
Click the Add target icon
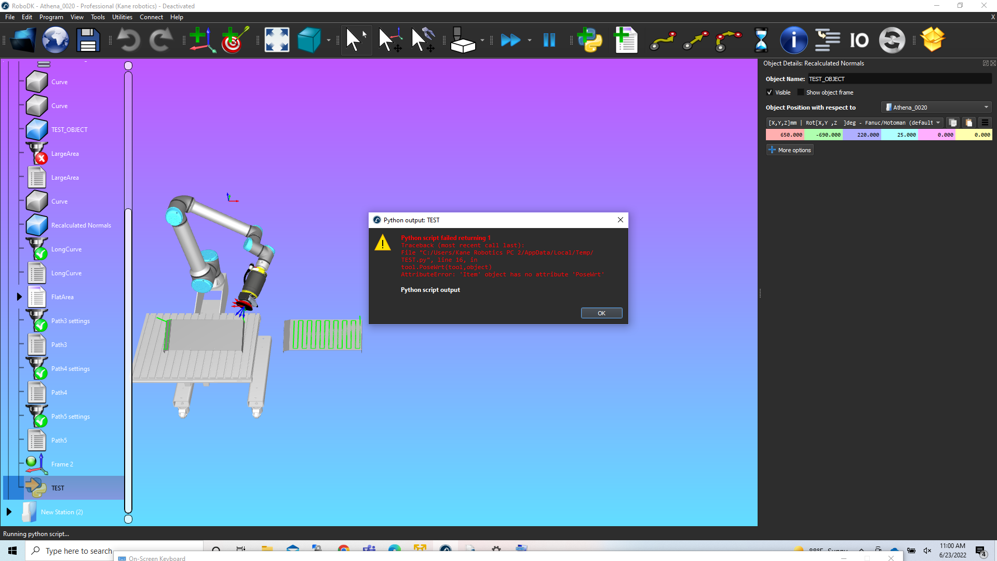(234, 40)
